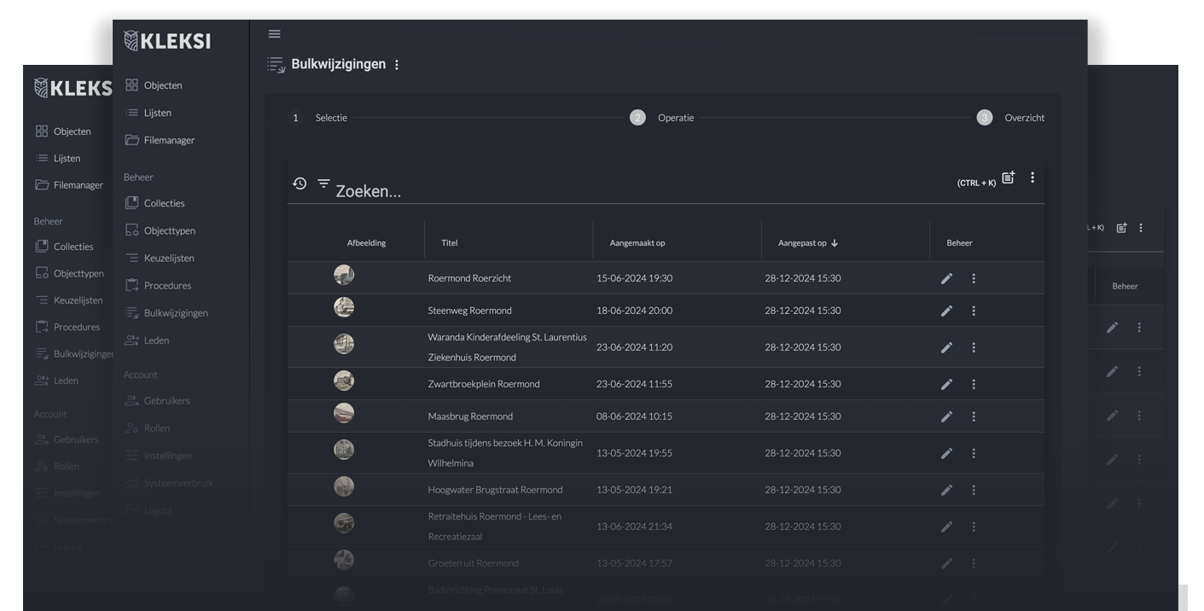Viewport: 1204px width, 611px height.
Task: Open table options three-dot menu
Action: click(x=1032, y=177)
